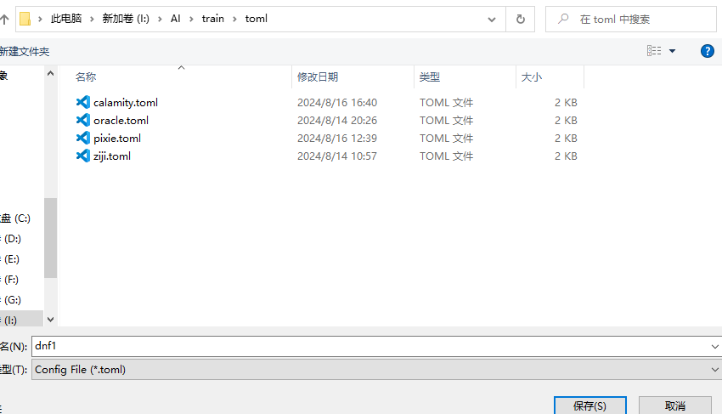This screenshot has width=722, height=414.
Task: Open the Config File (*.toml) type dropdown
Action: (x=714, y=370)
